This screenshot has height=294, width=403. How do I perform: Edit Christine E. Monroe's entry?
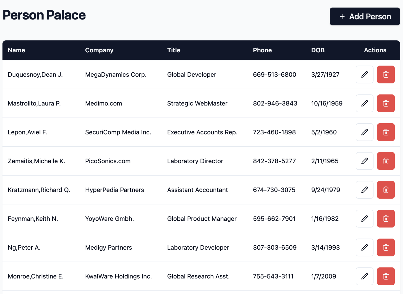point(364,276)
